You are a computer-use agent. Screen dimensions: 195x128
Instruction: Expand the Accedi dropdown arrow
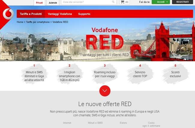(167, 2)
